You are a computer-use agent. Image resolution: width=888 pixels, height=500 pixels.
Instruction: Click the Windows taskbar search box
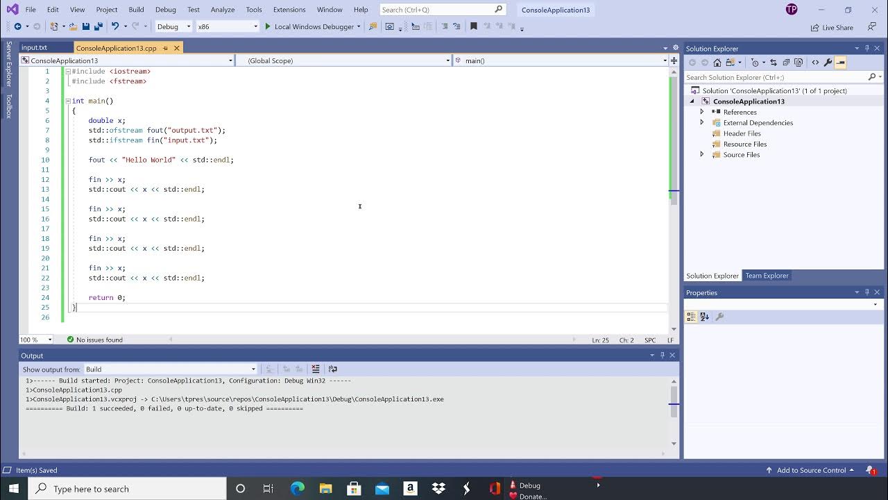(x=127, y=489)
